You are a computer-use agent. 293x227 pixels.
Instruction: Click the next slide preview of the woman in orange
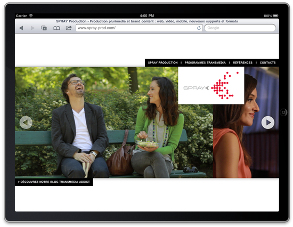coord(246,140)
